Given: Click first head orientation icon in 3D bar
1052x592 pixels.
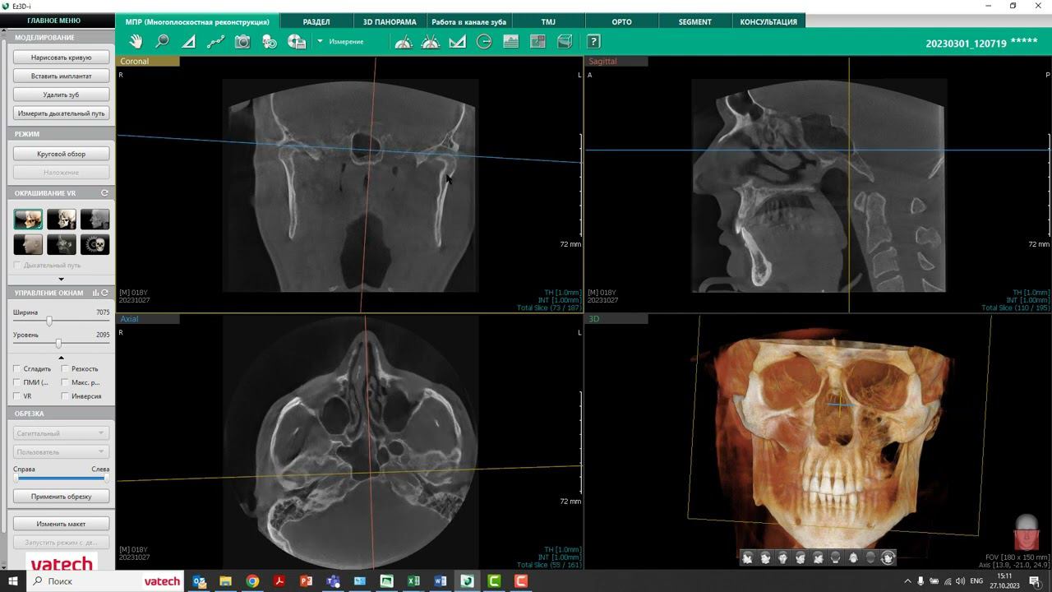Looking at the screenshot, I should [747, 557].
